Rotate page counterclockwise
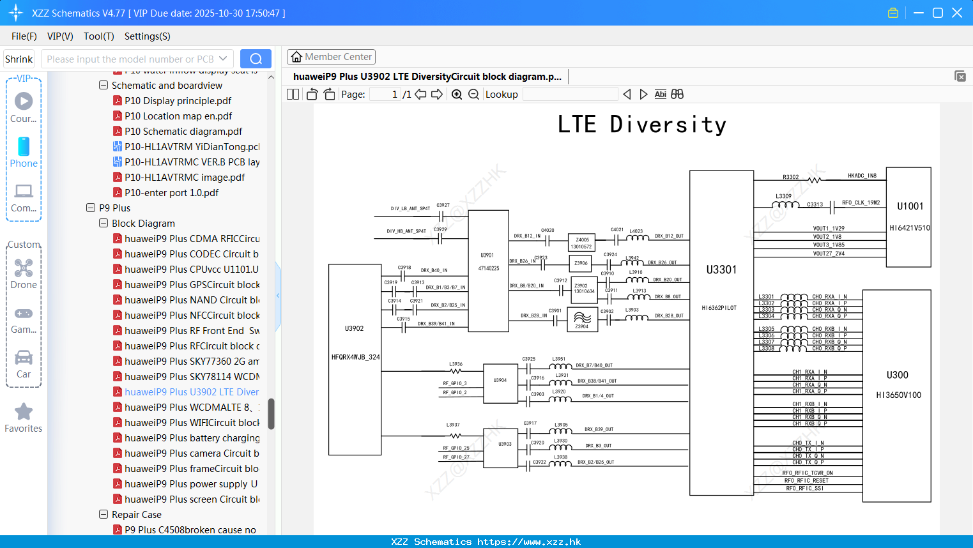973x548 pixels. [x=312, y=95]
